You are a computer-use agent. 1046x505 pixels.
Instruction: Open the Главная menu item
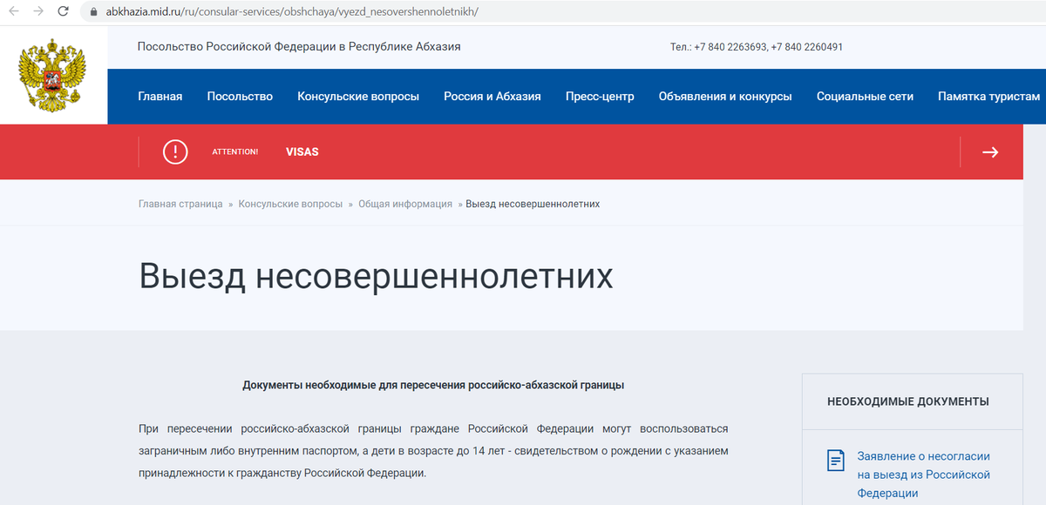tap(160, 97)
